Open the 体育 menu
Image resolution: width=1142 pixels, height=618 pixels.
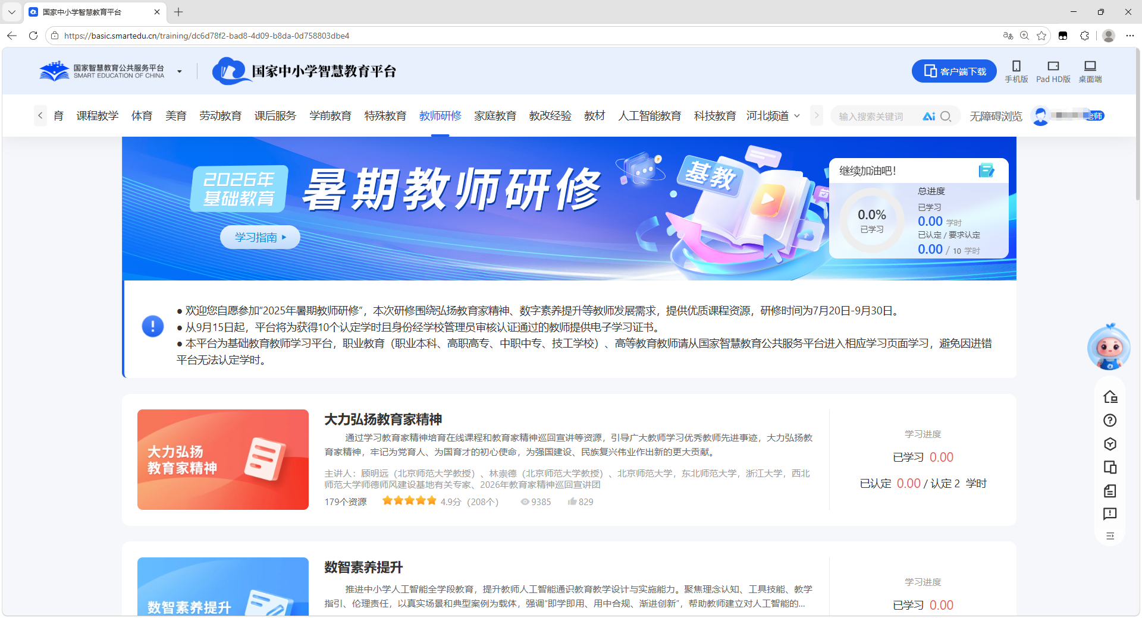click(x=142, y=116)
